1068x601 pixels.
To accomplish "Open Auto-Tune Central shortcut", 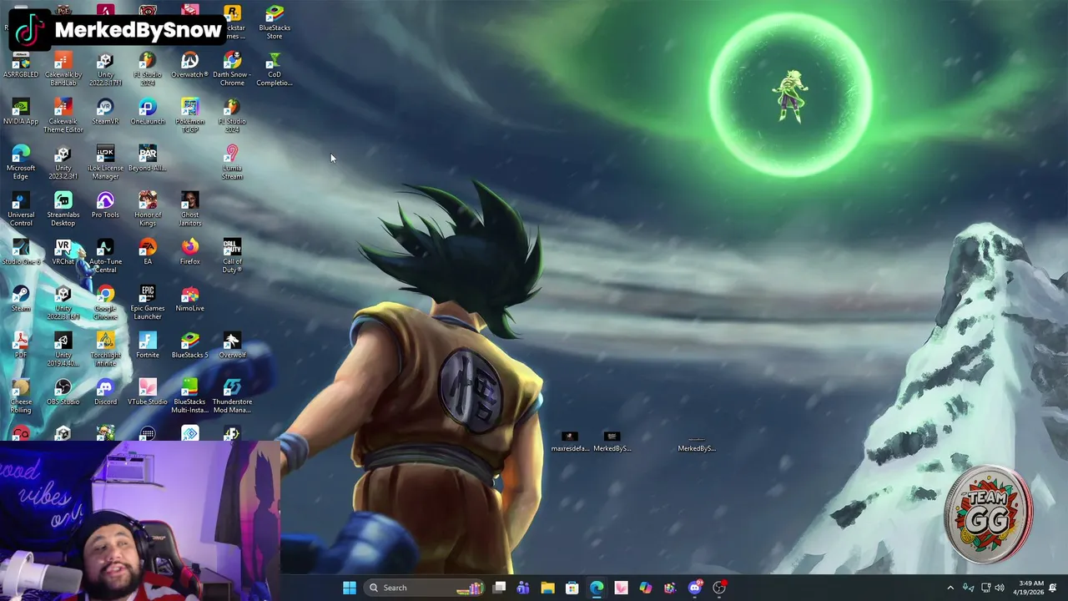I will click(x=105, y=257).
